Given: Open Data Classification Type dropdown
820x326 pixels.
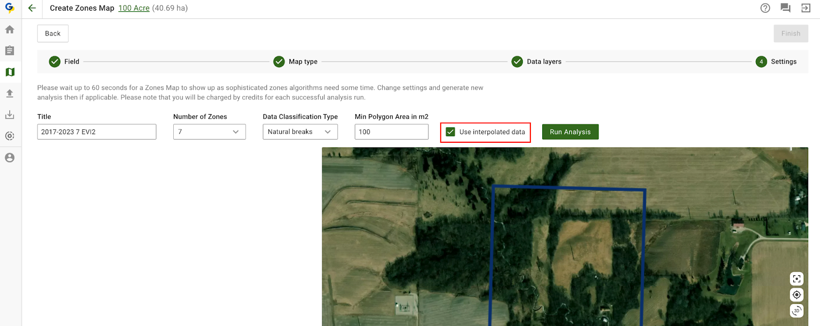Looking at the screenshot, I should point(300,132).
